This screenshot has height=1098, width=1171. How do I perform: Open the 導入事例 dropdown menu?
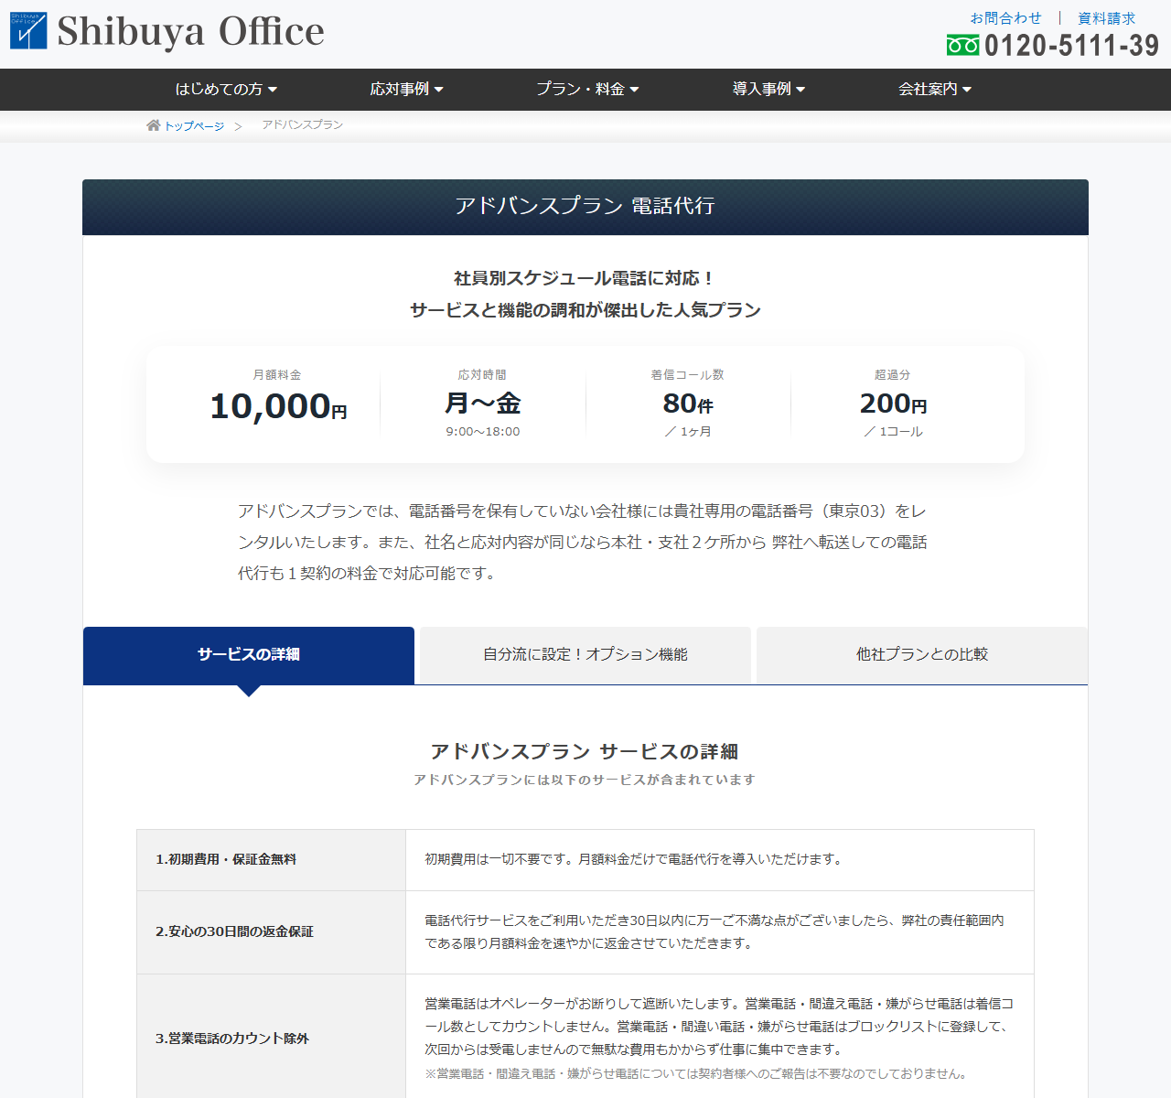[x=768, y=89]
